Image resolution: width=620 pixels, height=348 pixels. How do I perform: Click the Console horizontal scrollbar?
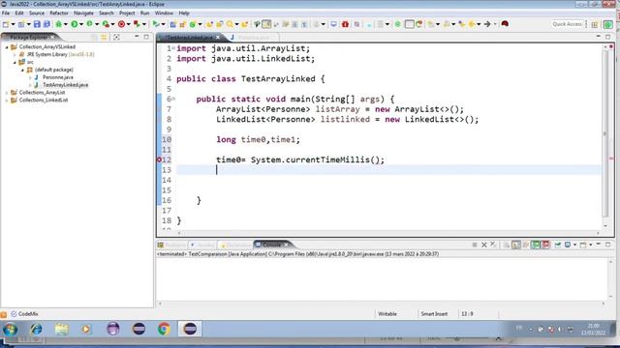pos(382,304)
